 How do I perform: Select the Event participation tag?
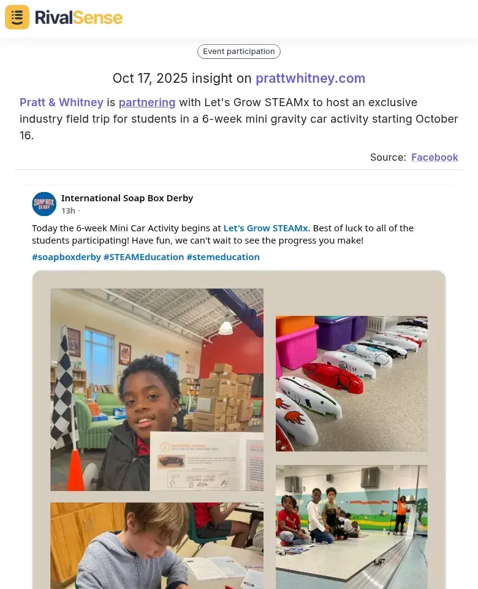click(x=239, y=52)
